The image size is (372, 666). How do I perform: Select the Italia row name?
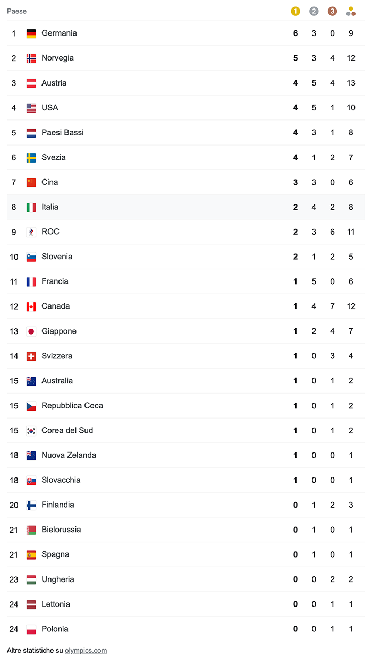click(x=50, y=207)
